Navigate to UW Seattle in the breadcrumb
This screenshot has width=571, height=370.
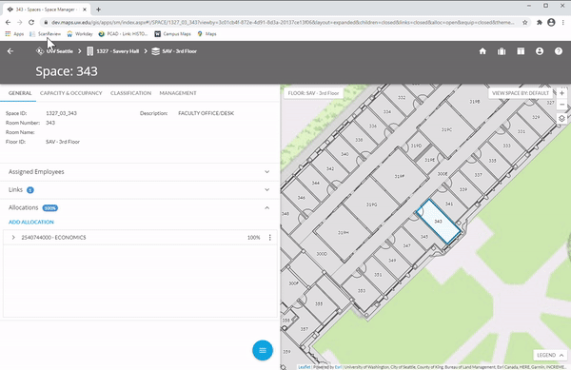click(x=54, y=51)
